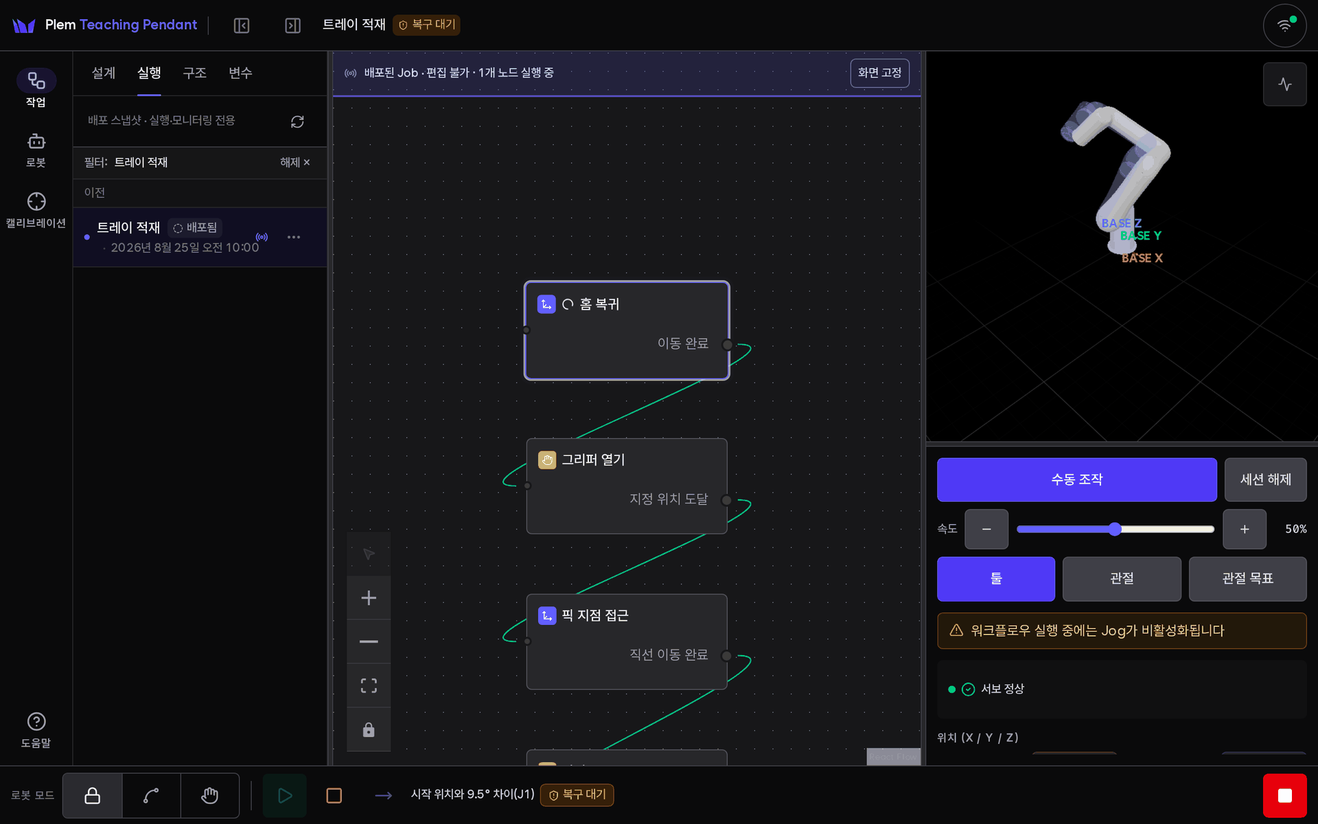The height and width of the screenshot is (824, 1318).
Task: Switch to the 구조 tab
Action: pos(195,73)
